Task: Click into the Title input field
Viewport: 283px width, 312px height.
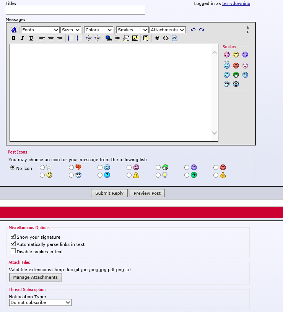Action: [75, 10]
